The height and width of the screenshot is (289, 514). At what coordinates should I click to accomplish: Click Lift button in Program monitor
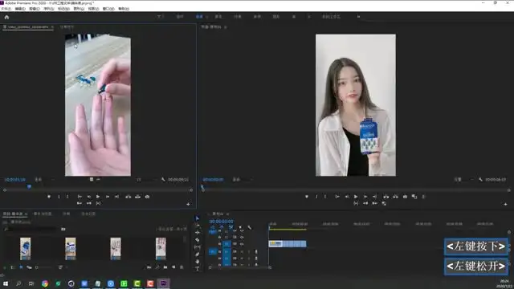tap(386, 197)
